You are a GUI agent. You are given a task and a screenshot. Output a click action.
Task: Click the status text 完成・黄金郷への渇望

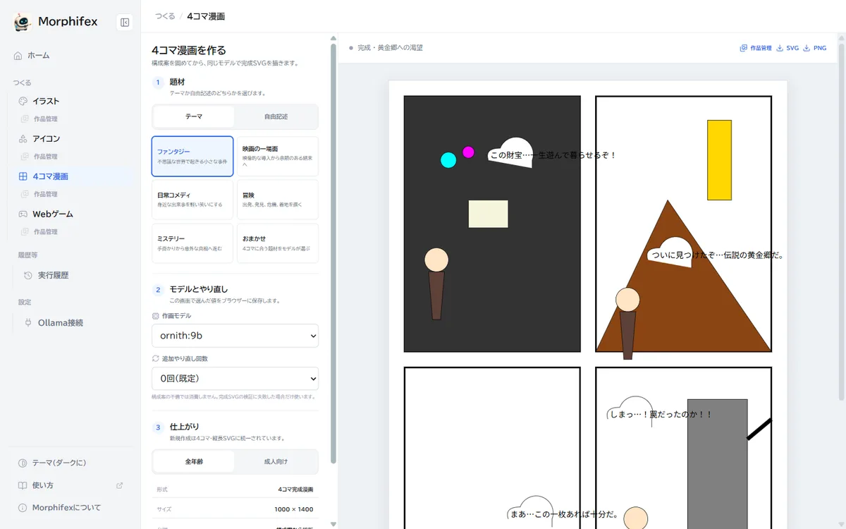tap(390, 48)
